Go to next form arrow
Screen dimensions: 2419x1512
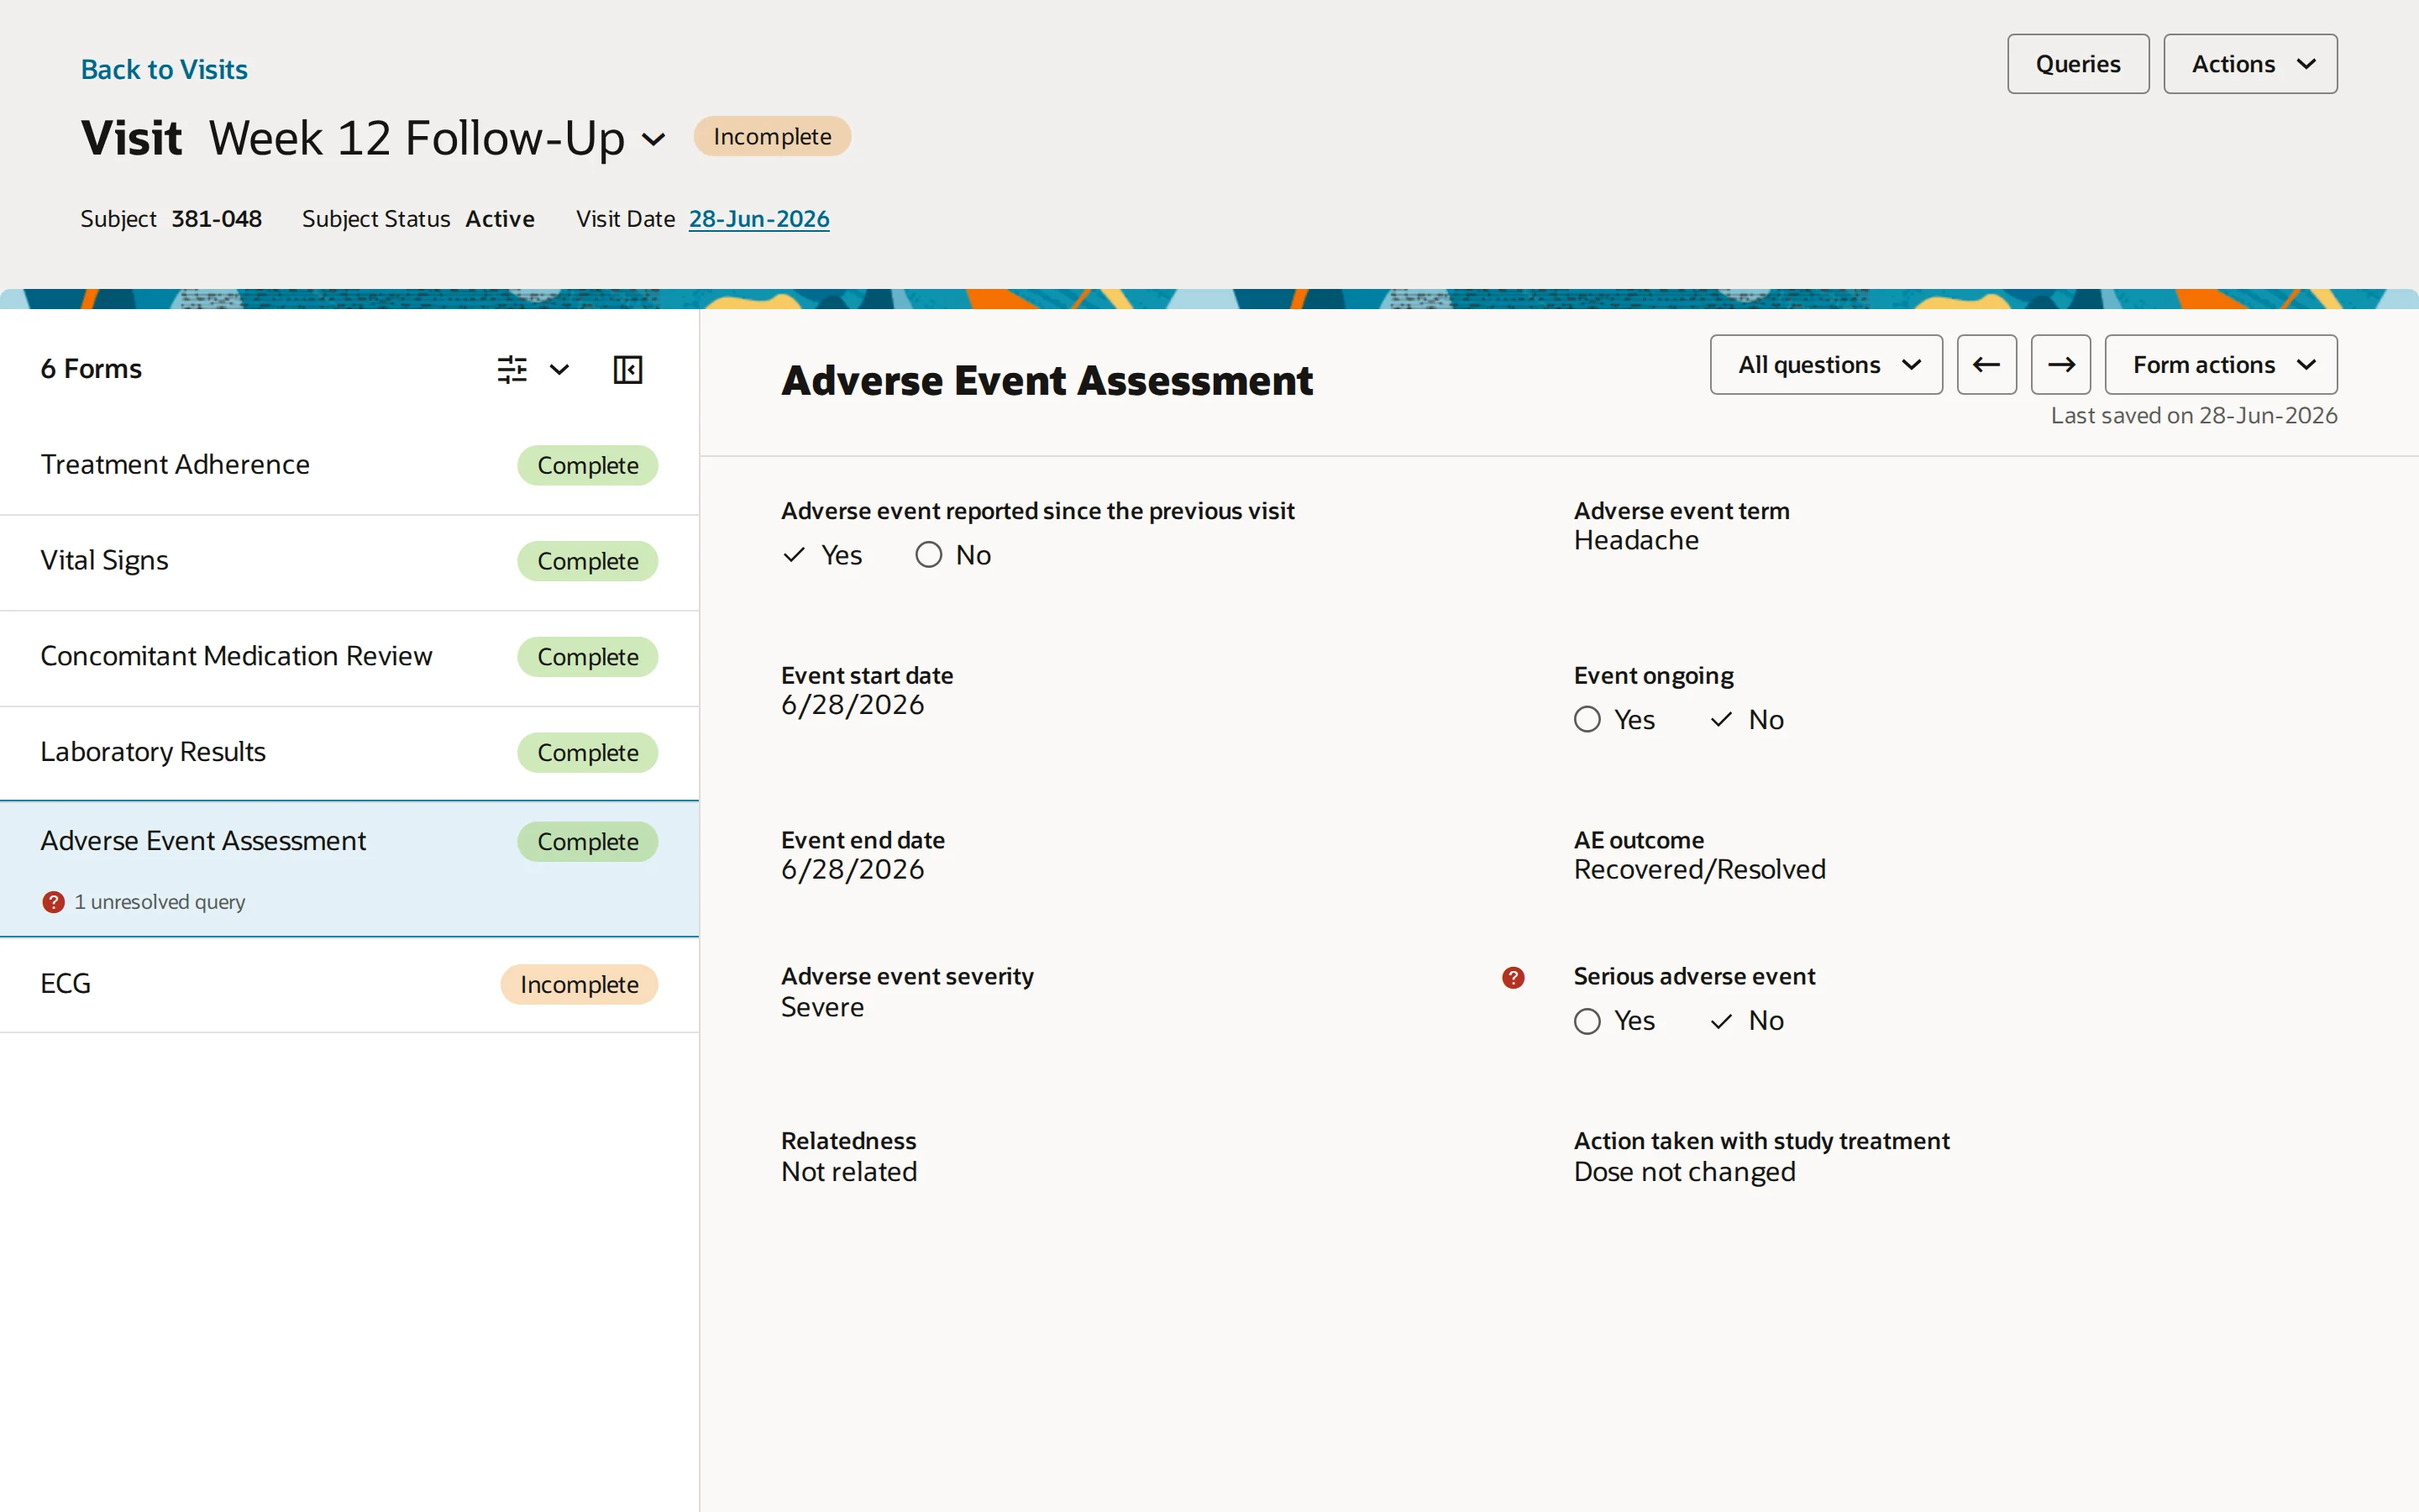(2061, 365)
